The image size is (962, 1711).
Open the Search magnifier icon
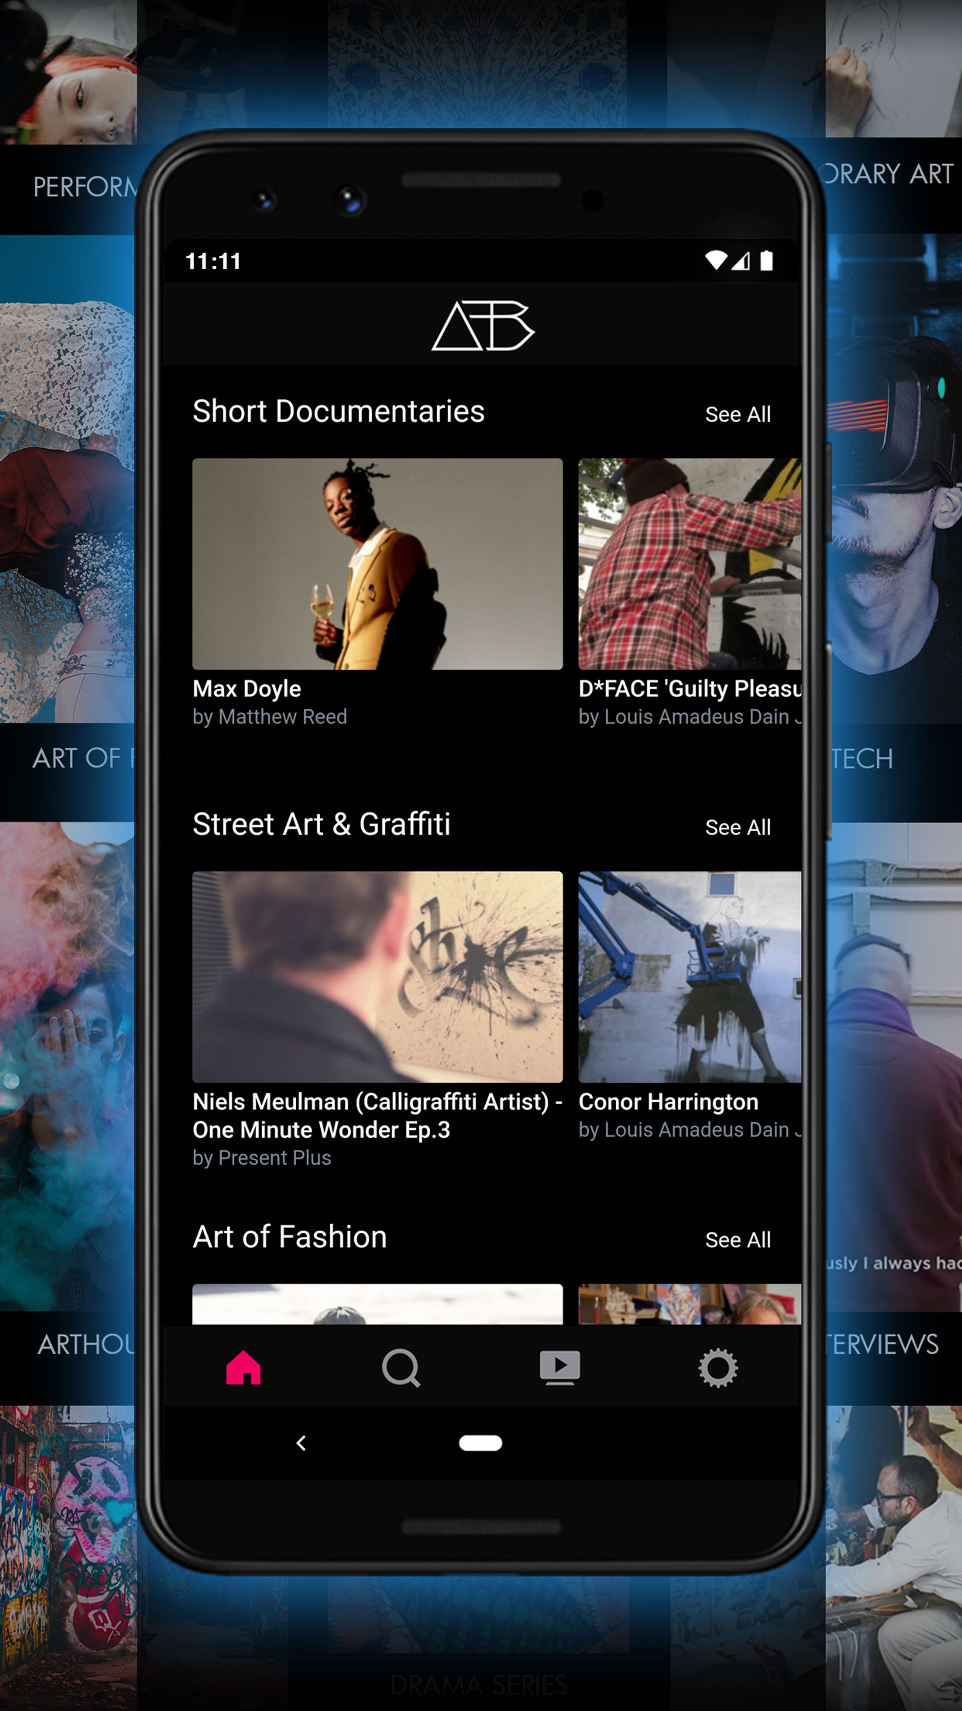[x=401, y=1368]
